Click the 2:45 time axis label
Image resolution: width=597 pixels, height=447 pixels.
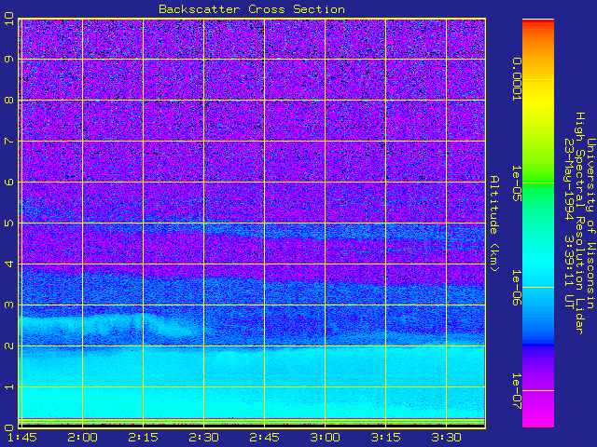pyautogui.click(x=264, y=438)
